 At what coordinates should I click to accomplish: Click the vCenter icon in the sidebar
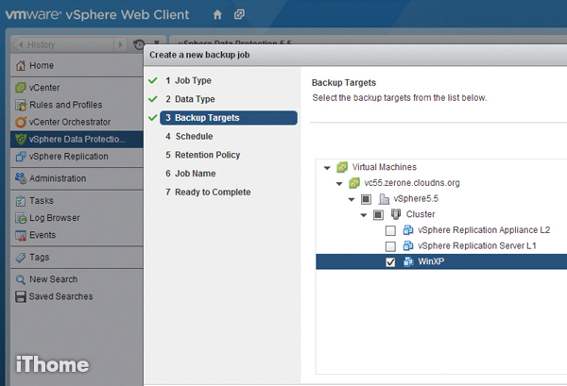tap(21, 88)
